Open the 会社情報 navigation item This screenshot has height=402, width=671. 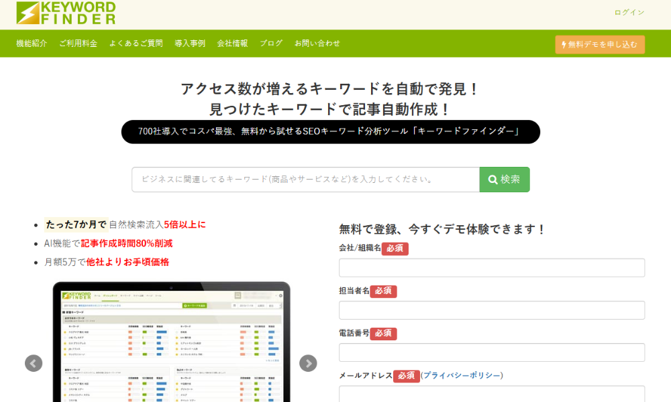click(231, 43)
